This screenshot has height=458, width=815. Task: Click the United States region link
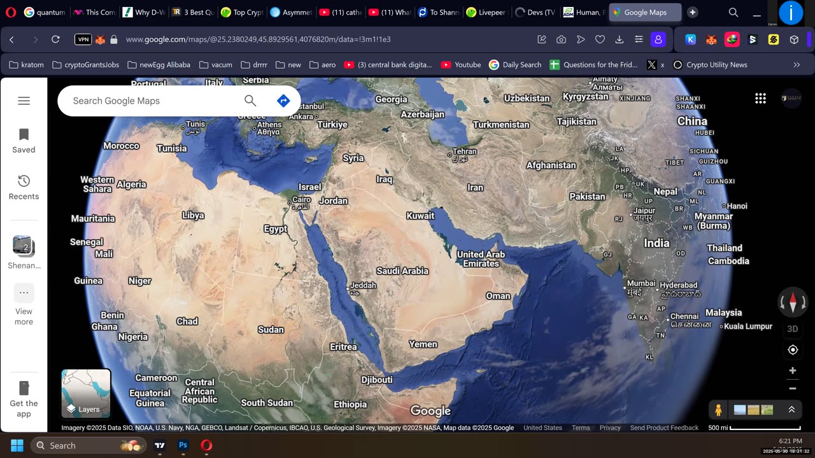point(542,427)
